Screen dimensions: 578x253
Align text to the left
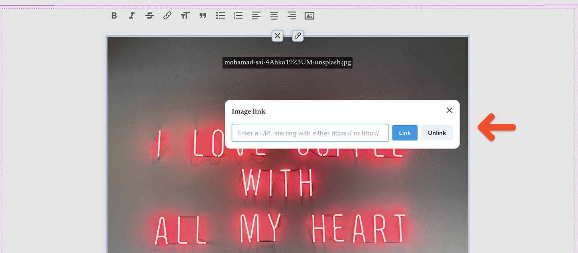tap(256, 16)
